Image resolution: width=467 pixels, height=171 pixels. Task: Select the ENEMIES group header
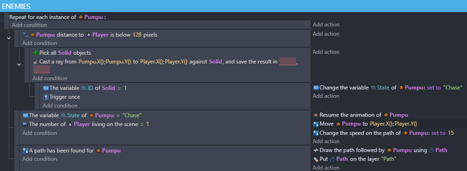(x=233, y=6)
